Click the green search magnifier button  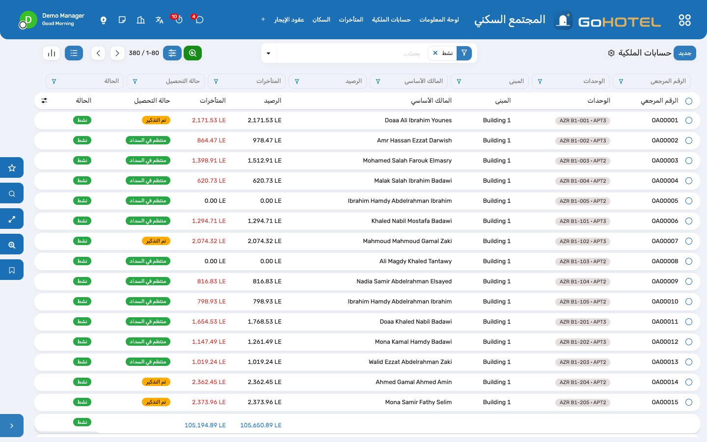(193, 53)
